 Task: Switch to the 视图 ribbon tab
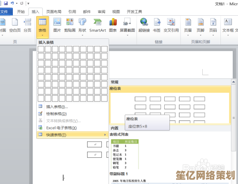[x=116, y=12]
